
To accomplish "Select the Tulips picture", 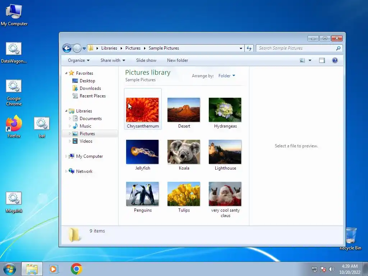I will coord(184,194).
